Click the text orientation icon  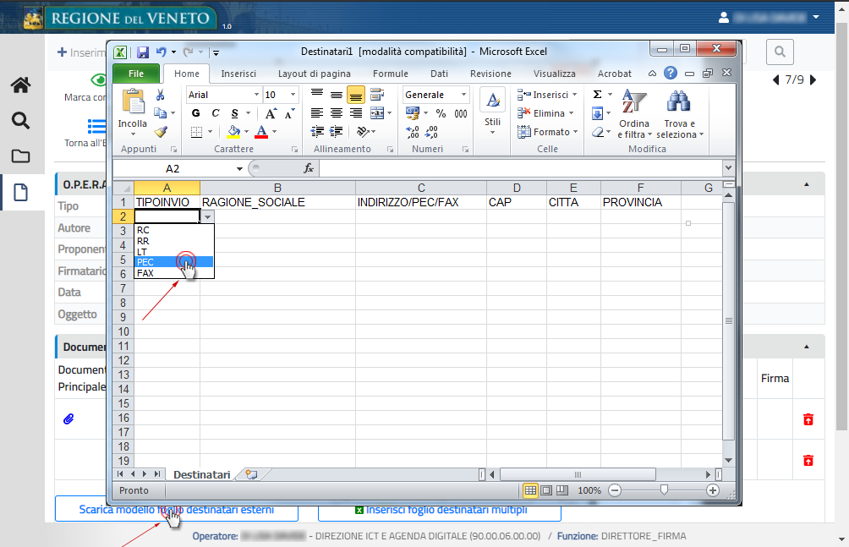(364, 132)
